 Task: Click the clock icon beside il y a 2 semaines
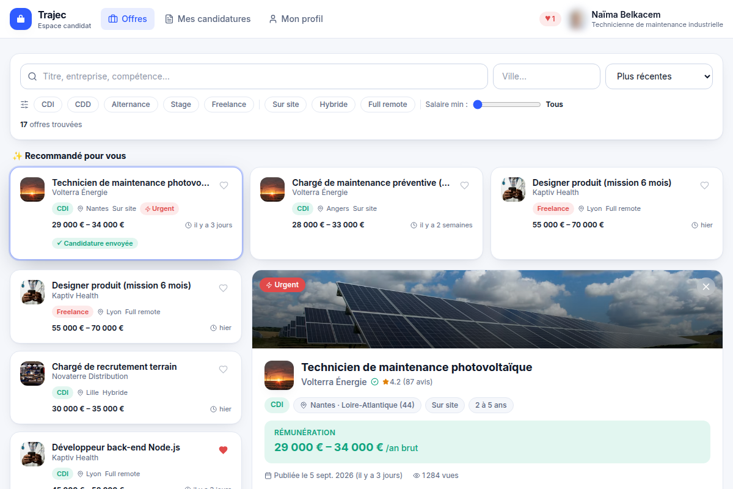tap(414, 226)
